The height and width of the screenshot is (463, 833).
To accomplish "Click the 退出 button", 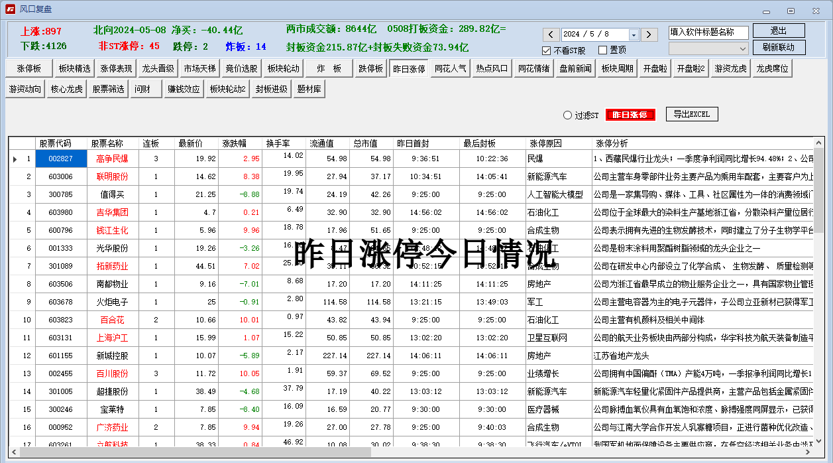I will (x=779, y=31).
